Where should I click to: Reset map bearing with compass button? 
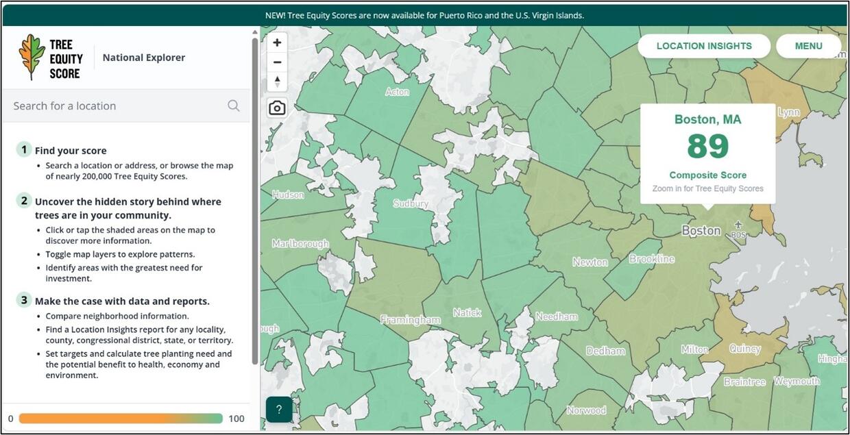(x=277, y=82)
